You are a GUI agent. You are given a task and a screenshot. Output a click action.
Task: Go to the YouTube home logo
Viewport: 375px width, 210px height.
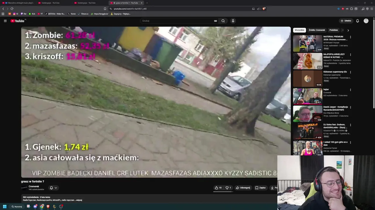(x=18, y=21)
